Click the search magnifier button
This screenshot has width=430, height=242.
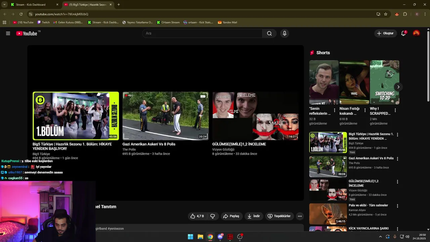[x=269, y=33]
